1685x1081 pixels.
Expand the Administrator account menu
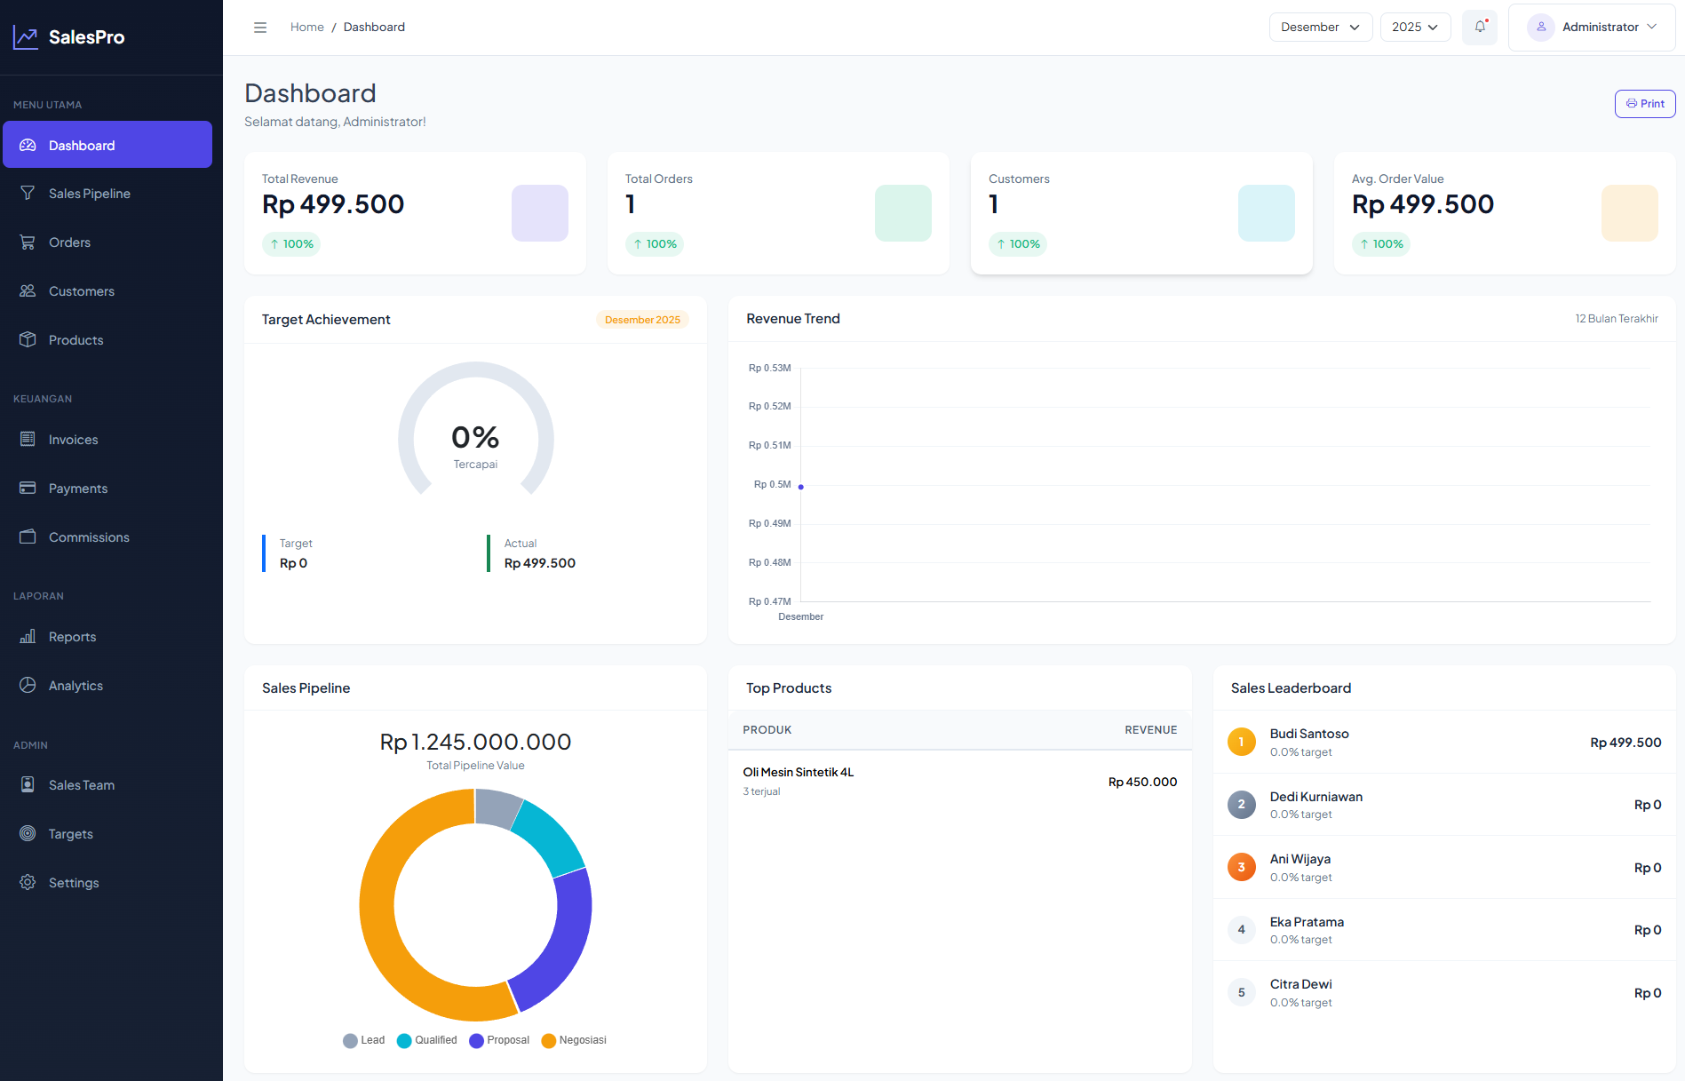[1592, 27]
